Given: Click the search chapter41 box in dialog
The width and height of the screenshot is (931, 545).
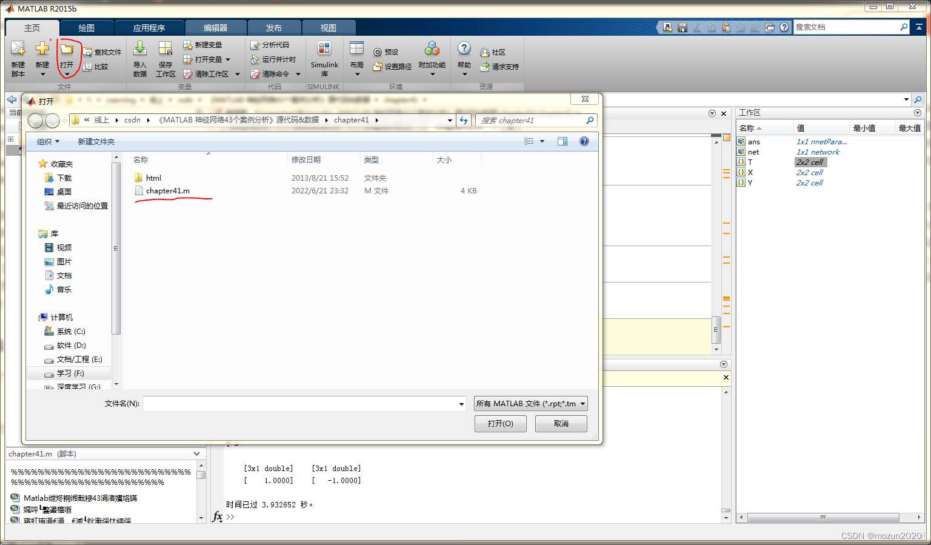Looking at the screenshot, I should (536, 121).
